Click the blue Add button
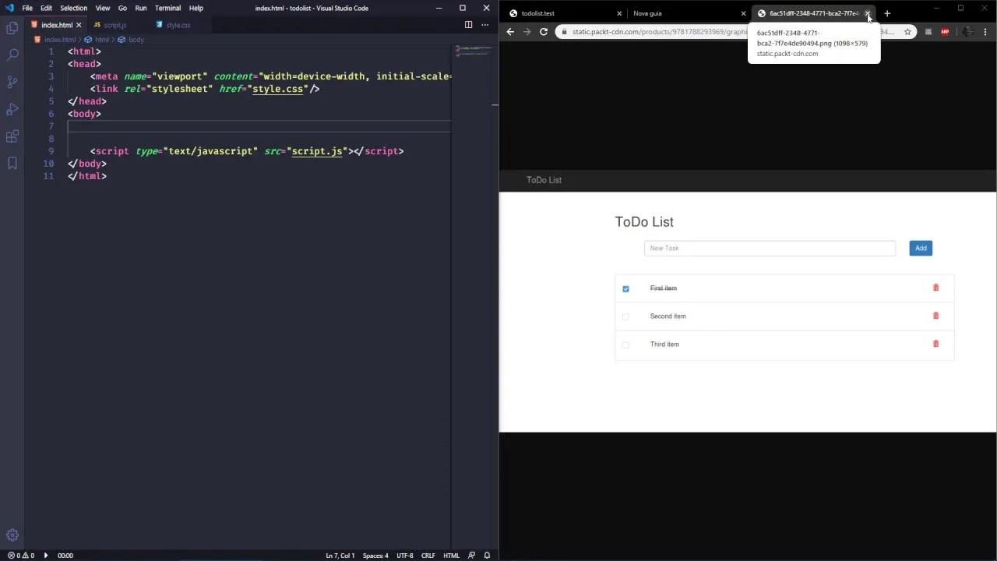Screen dimensions: 997x561 pyautogui.click(x=921, y=249)
